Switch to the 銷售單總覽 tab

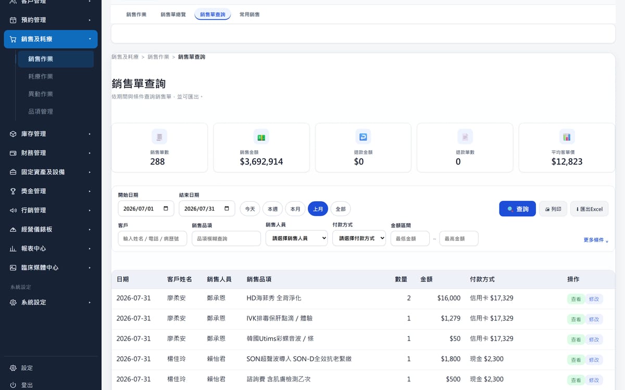pos(173,15)
